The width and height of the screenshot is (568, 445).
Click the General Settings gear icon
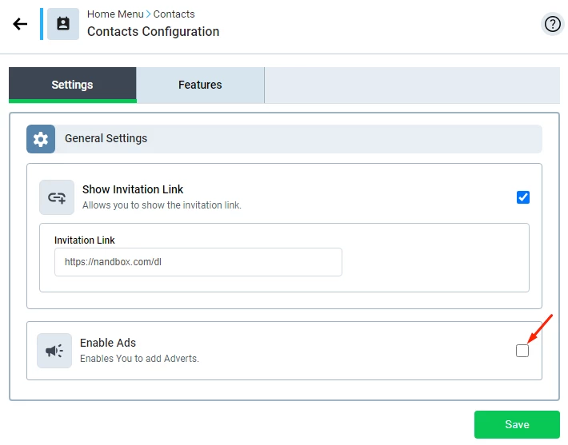coord(41,139)
